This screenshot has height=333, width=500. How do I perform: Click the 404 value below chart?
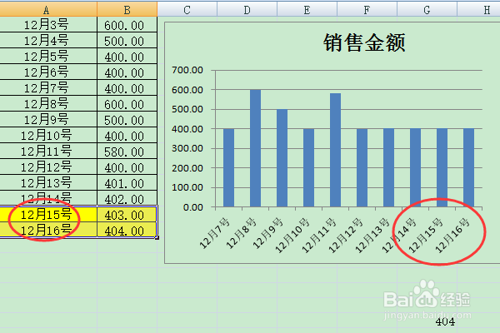pyautogui.click(x=445, y=321)
